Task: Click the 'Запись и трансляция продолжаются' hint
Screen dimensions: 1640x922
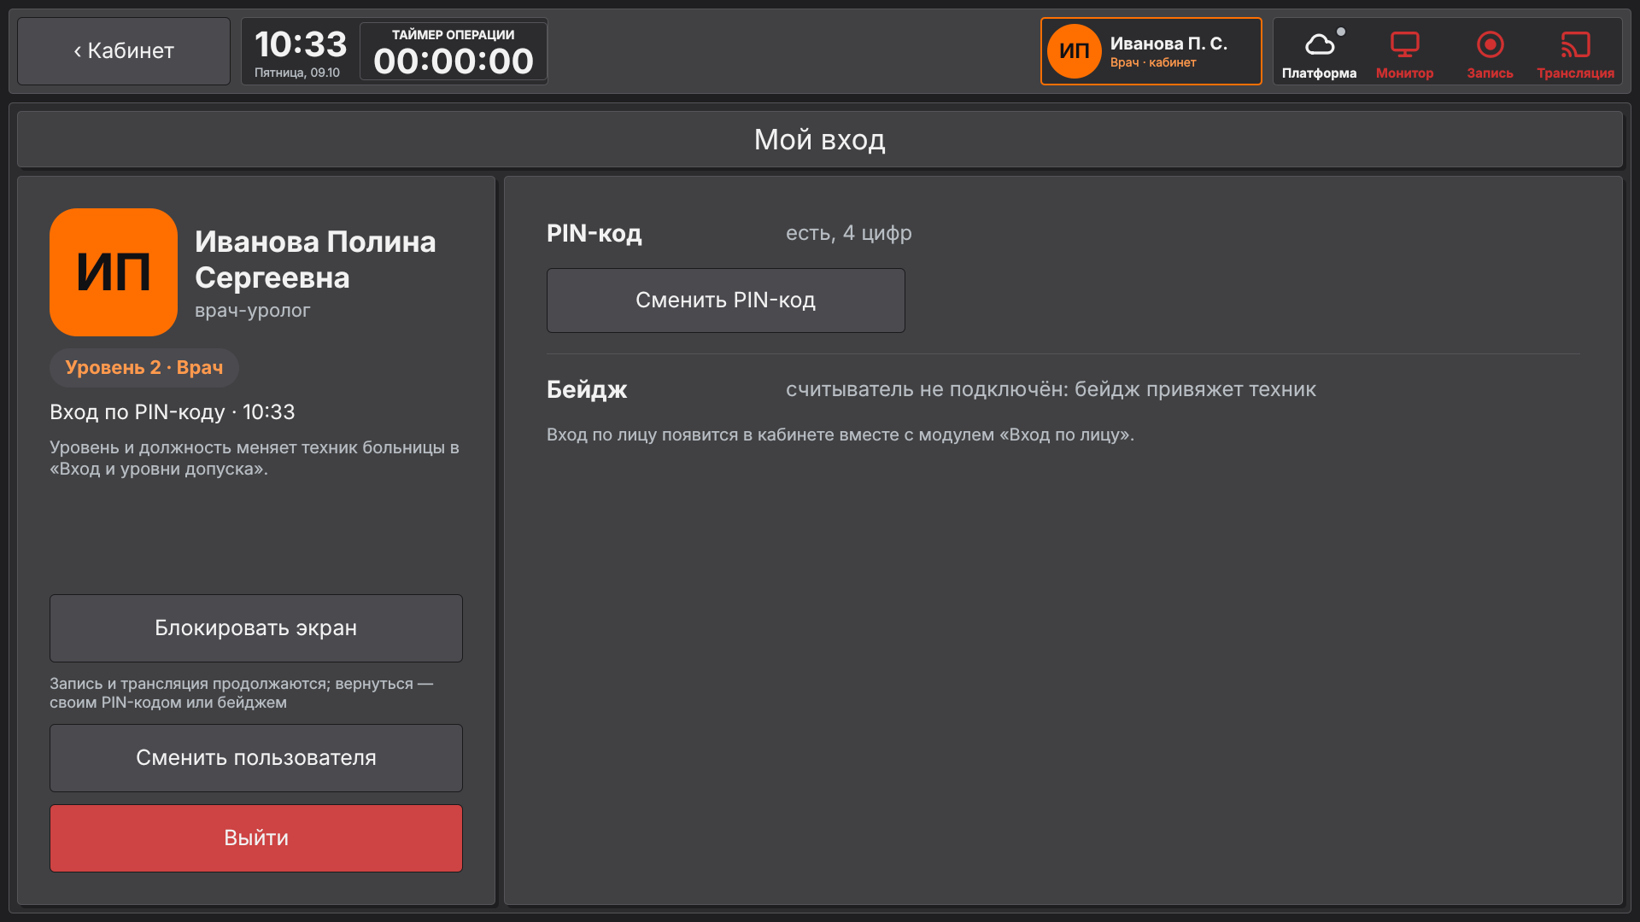Action: click(x=241, y=693)
